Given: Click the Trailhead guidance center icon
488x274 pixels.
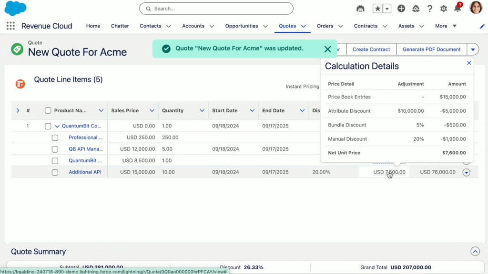Looking at the screenshot, I should click(360, 8).
